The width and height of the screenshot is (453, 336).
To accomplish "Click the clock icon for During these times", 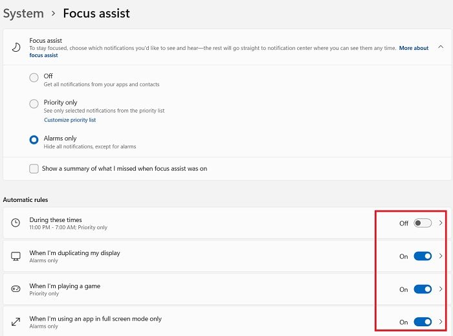I will pos(16,223).
